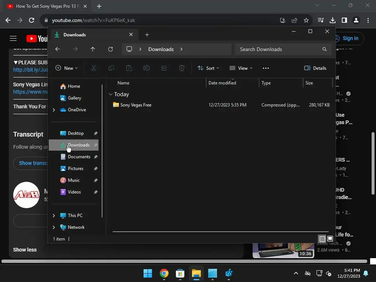Show hidden system tray icons chevron
This screenshot has height=282, width=376.
click(x=296, y=273)
